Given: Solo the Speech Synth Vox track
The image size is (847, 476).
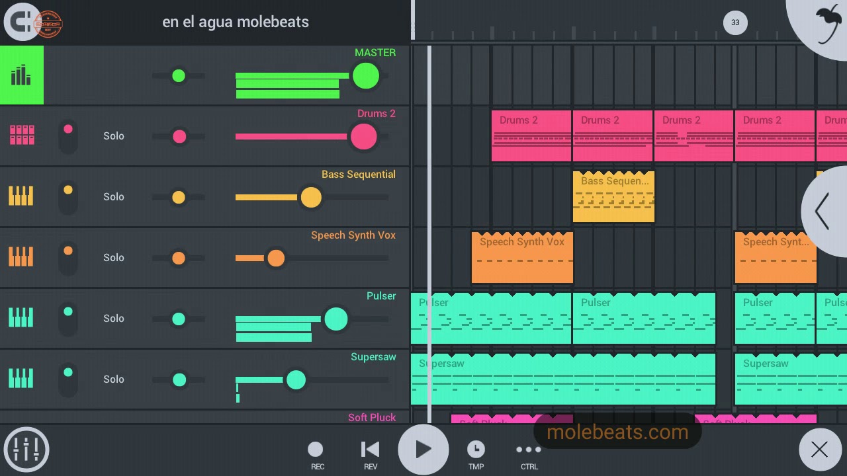Looking at the screenshot, I should pyautogui.click(x=113, y=257).
